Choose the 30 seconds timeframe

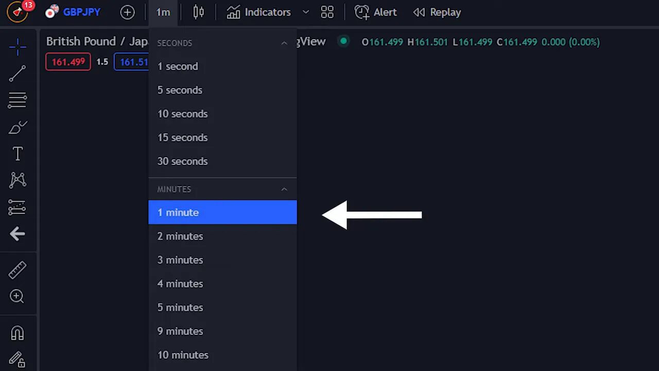click(182, 161)
